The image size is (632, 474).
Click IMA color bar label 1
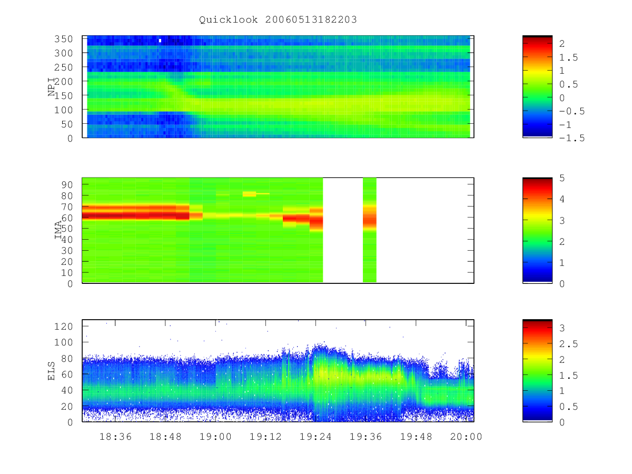pyautogui.click(x=562, y=262)
